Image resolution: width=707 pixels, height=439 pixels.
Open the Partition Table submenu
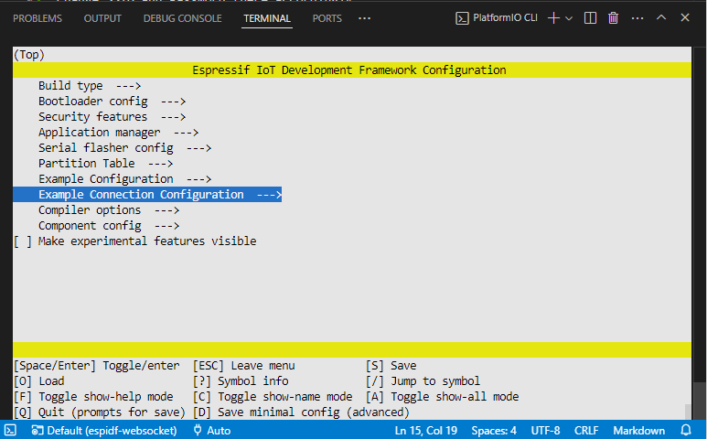click(x=105, y=163)
